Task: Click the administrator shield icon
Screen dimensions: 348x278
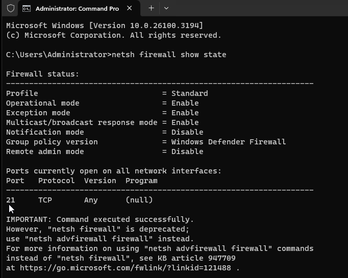Action: [x=10, y=9]
